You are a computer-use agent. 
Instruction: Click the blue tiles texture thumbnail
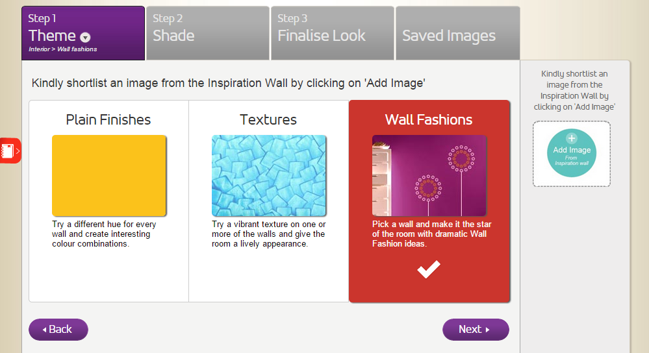tap(269, 175)
